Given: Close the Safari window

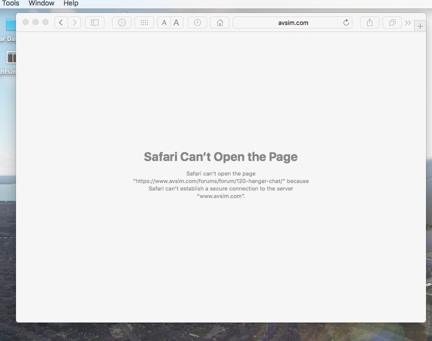Looking at the screenshot, I should (x=25, y=22).
